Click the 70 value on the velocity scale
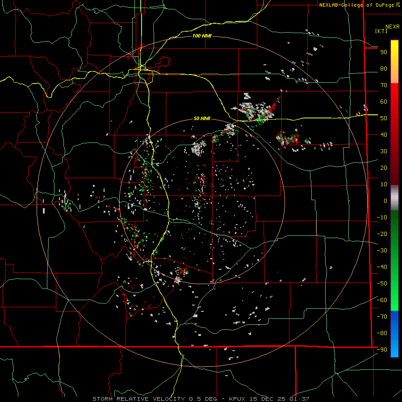 (x=384, y=85)
